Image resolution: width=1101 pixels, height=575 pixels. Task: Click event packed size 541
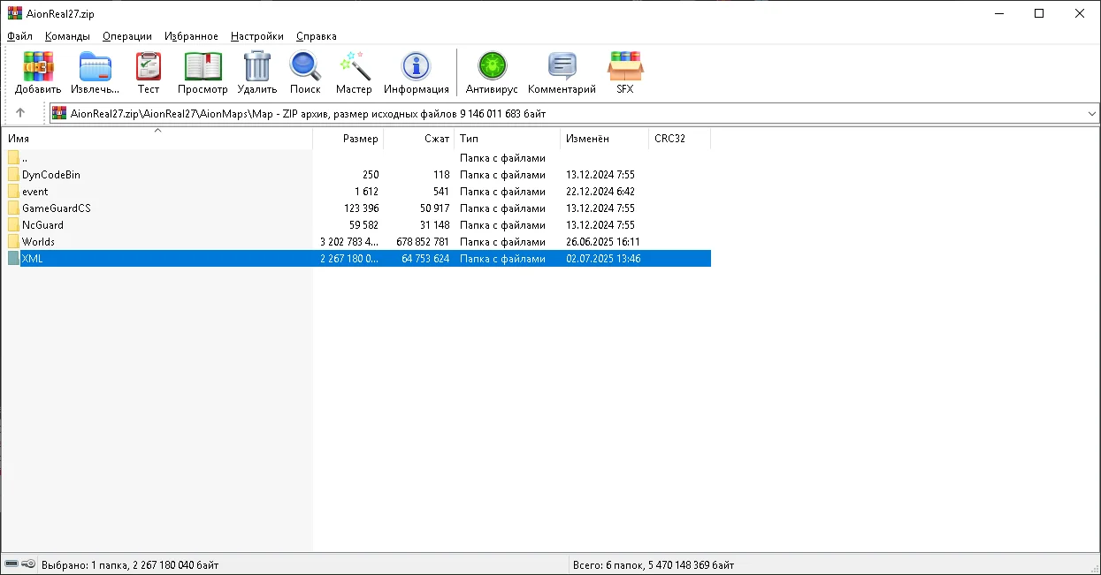point(441,192)
